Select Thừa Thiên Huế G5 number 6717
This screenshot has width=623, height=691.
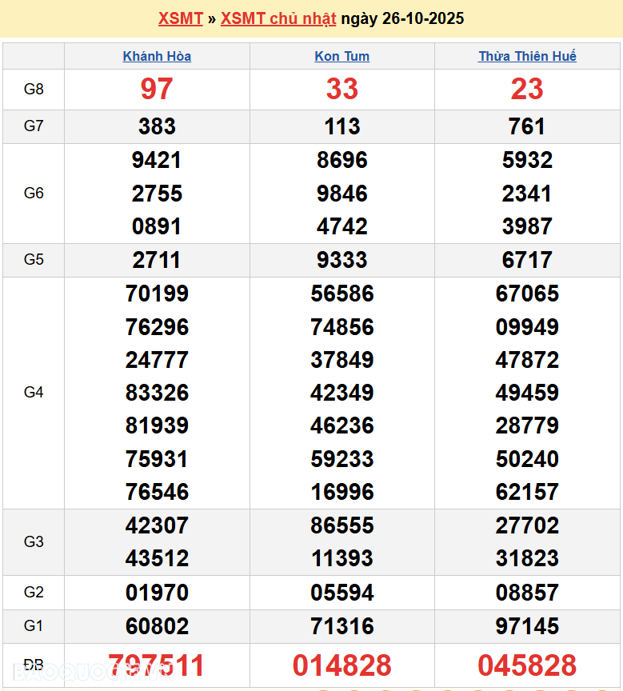[x=527, y=260]
